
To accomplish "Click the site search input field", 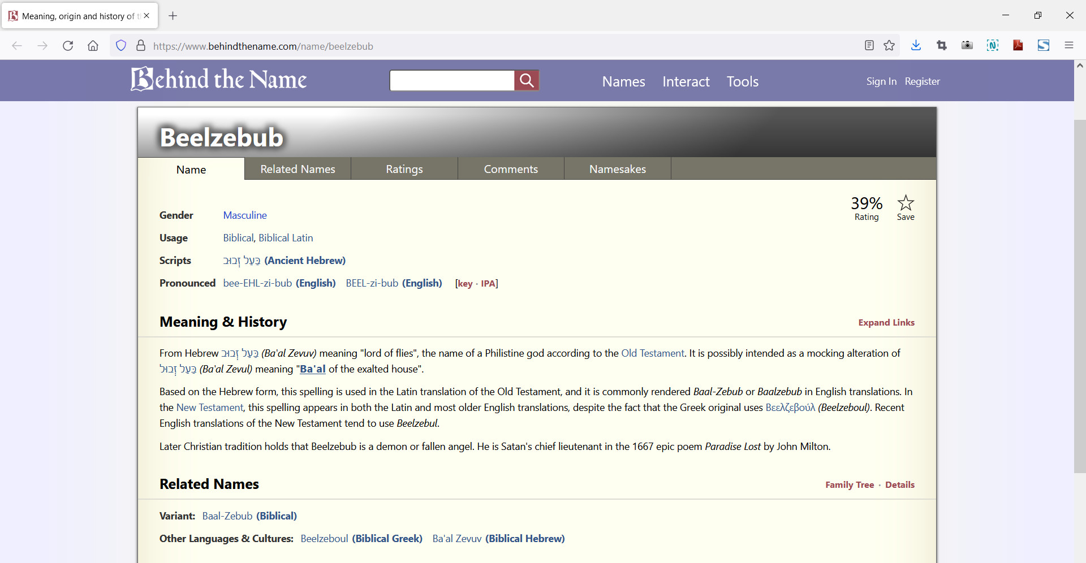I will click(x=452, y=81).
